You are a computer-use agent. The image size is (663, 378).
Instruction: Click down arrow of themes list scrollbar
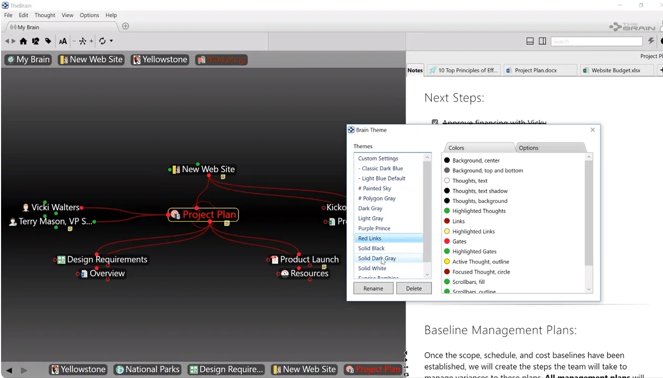427,274
